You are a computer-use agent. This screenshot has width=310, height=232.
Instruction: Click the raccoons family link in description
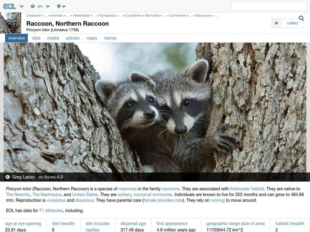(x=170, y=189)
